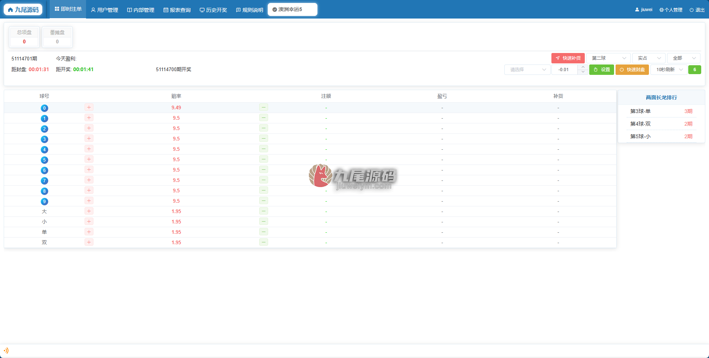Click plus icon for ball 2 odds
The height and width of the screenshot is (358, 709).
89,128
